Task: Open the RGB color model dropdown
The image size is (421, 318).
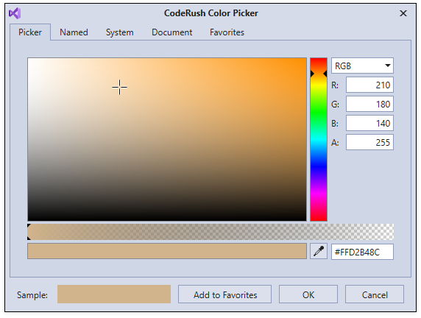Action: pos(362,66)
